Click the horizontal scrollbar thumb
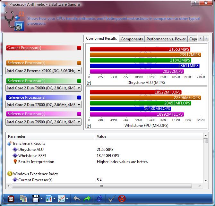The height and width of the screenshot is (206, 215). click(102, 186)
